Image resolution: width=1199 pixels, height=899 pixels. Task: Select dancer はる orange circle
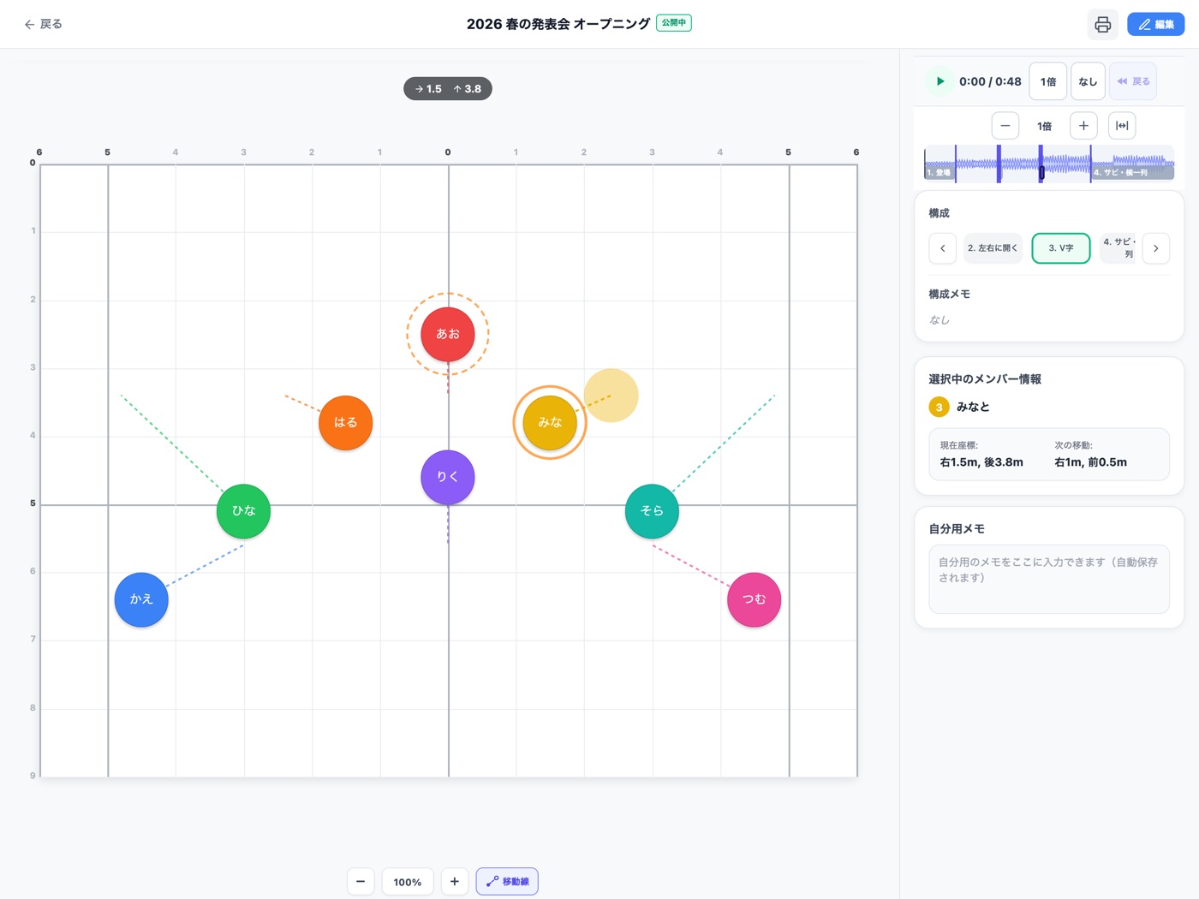pyautogui.click(x=345, y=422)
